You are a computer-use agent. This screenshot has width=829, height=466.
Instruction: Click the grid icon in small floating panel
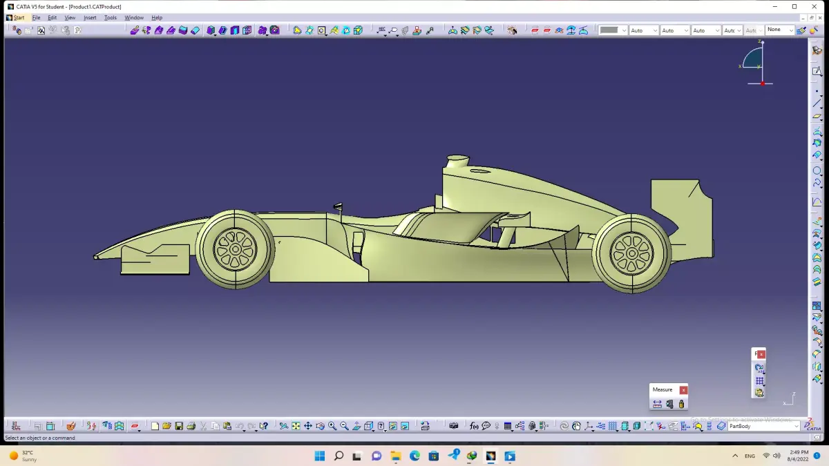pyautogui.click(x=759, y=380)
